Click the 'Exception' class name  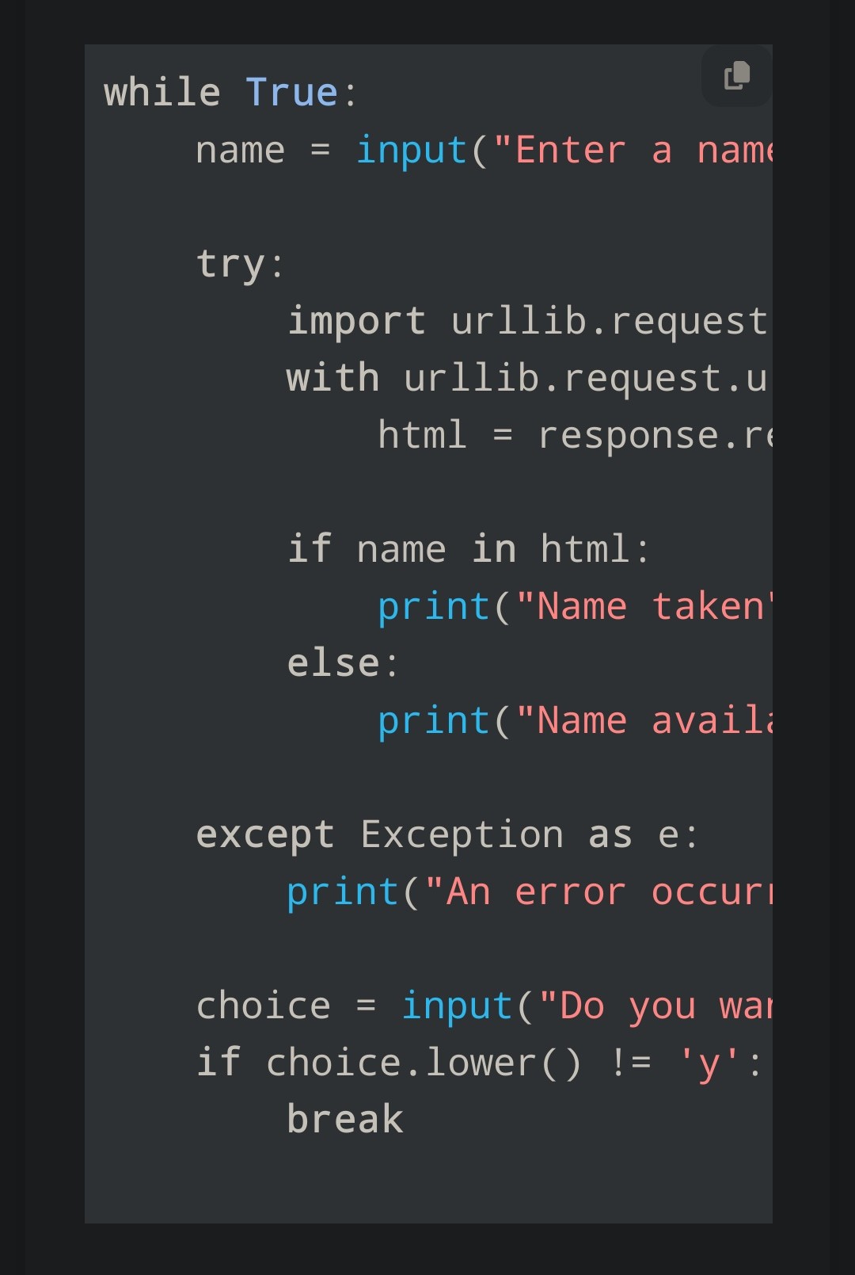click(x=462, y=835)
